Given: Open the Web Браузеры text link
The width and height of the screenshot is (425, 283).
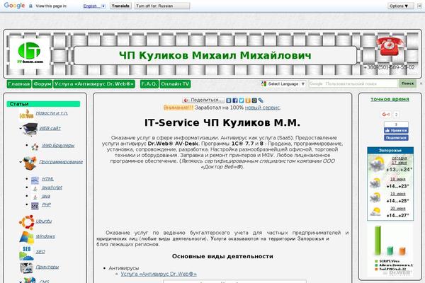Looking at the screenshot, I should 58,146.
